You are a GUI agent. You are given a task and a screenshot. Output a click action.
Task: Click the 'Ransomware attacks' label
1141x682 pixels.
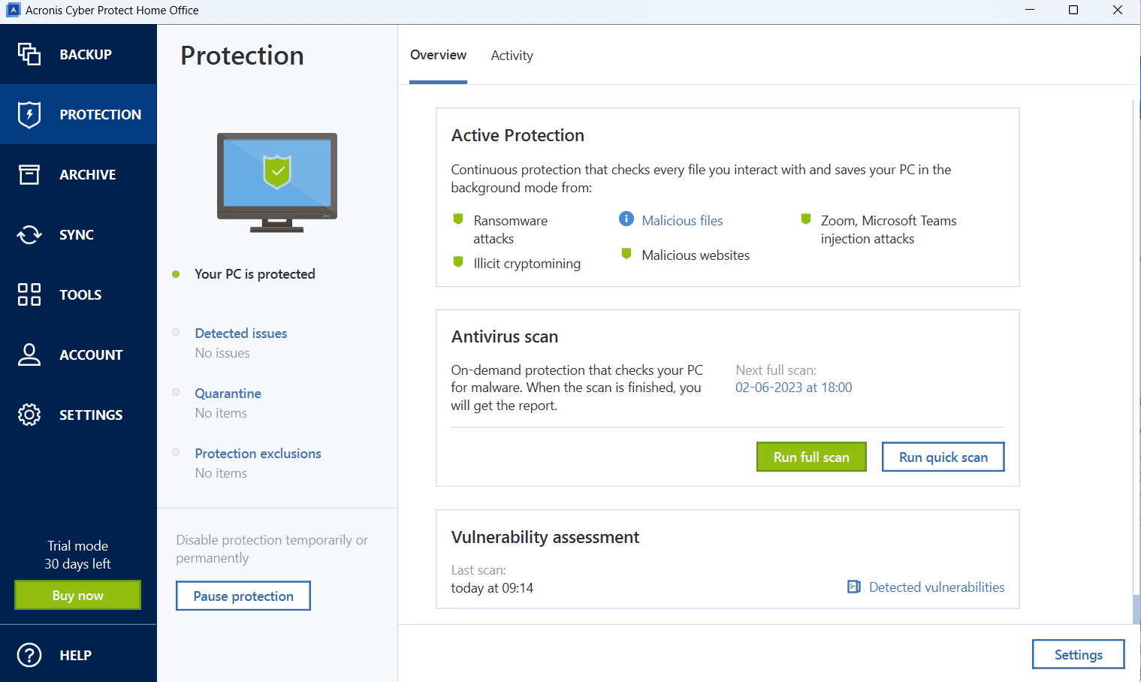tap(510, 229)
